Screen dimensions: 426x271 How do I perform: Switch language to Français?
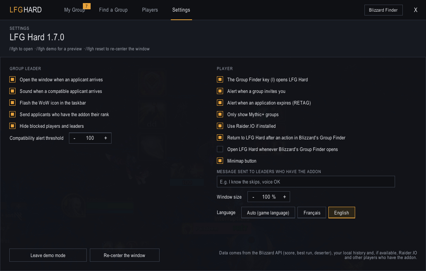coord(312,213)
